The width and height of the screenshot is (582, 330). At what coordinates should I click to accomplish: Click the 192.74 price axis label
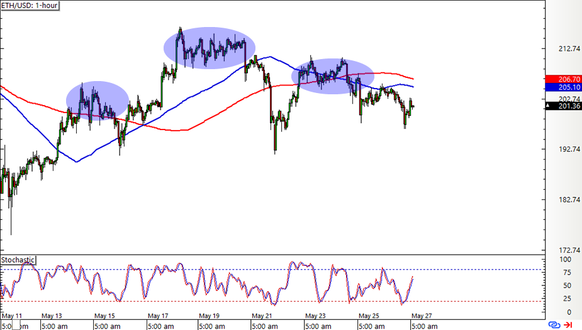coord(569,149)
